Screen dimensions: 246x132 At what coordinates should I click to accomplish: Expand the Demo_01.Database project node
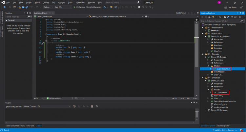(x=206, y=110)
